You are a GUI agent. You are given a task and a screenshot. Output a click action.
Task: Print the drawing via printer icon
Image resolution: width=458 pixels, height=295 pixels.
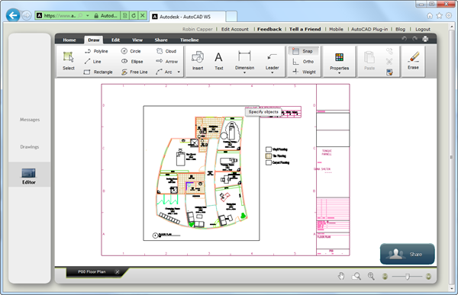425,39
